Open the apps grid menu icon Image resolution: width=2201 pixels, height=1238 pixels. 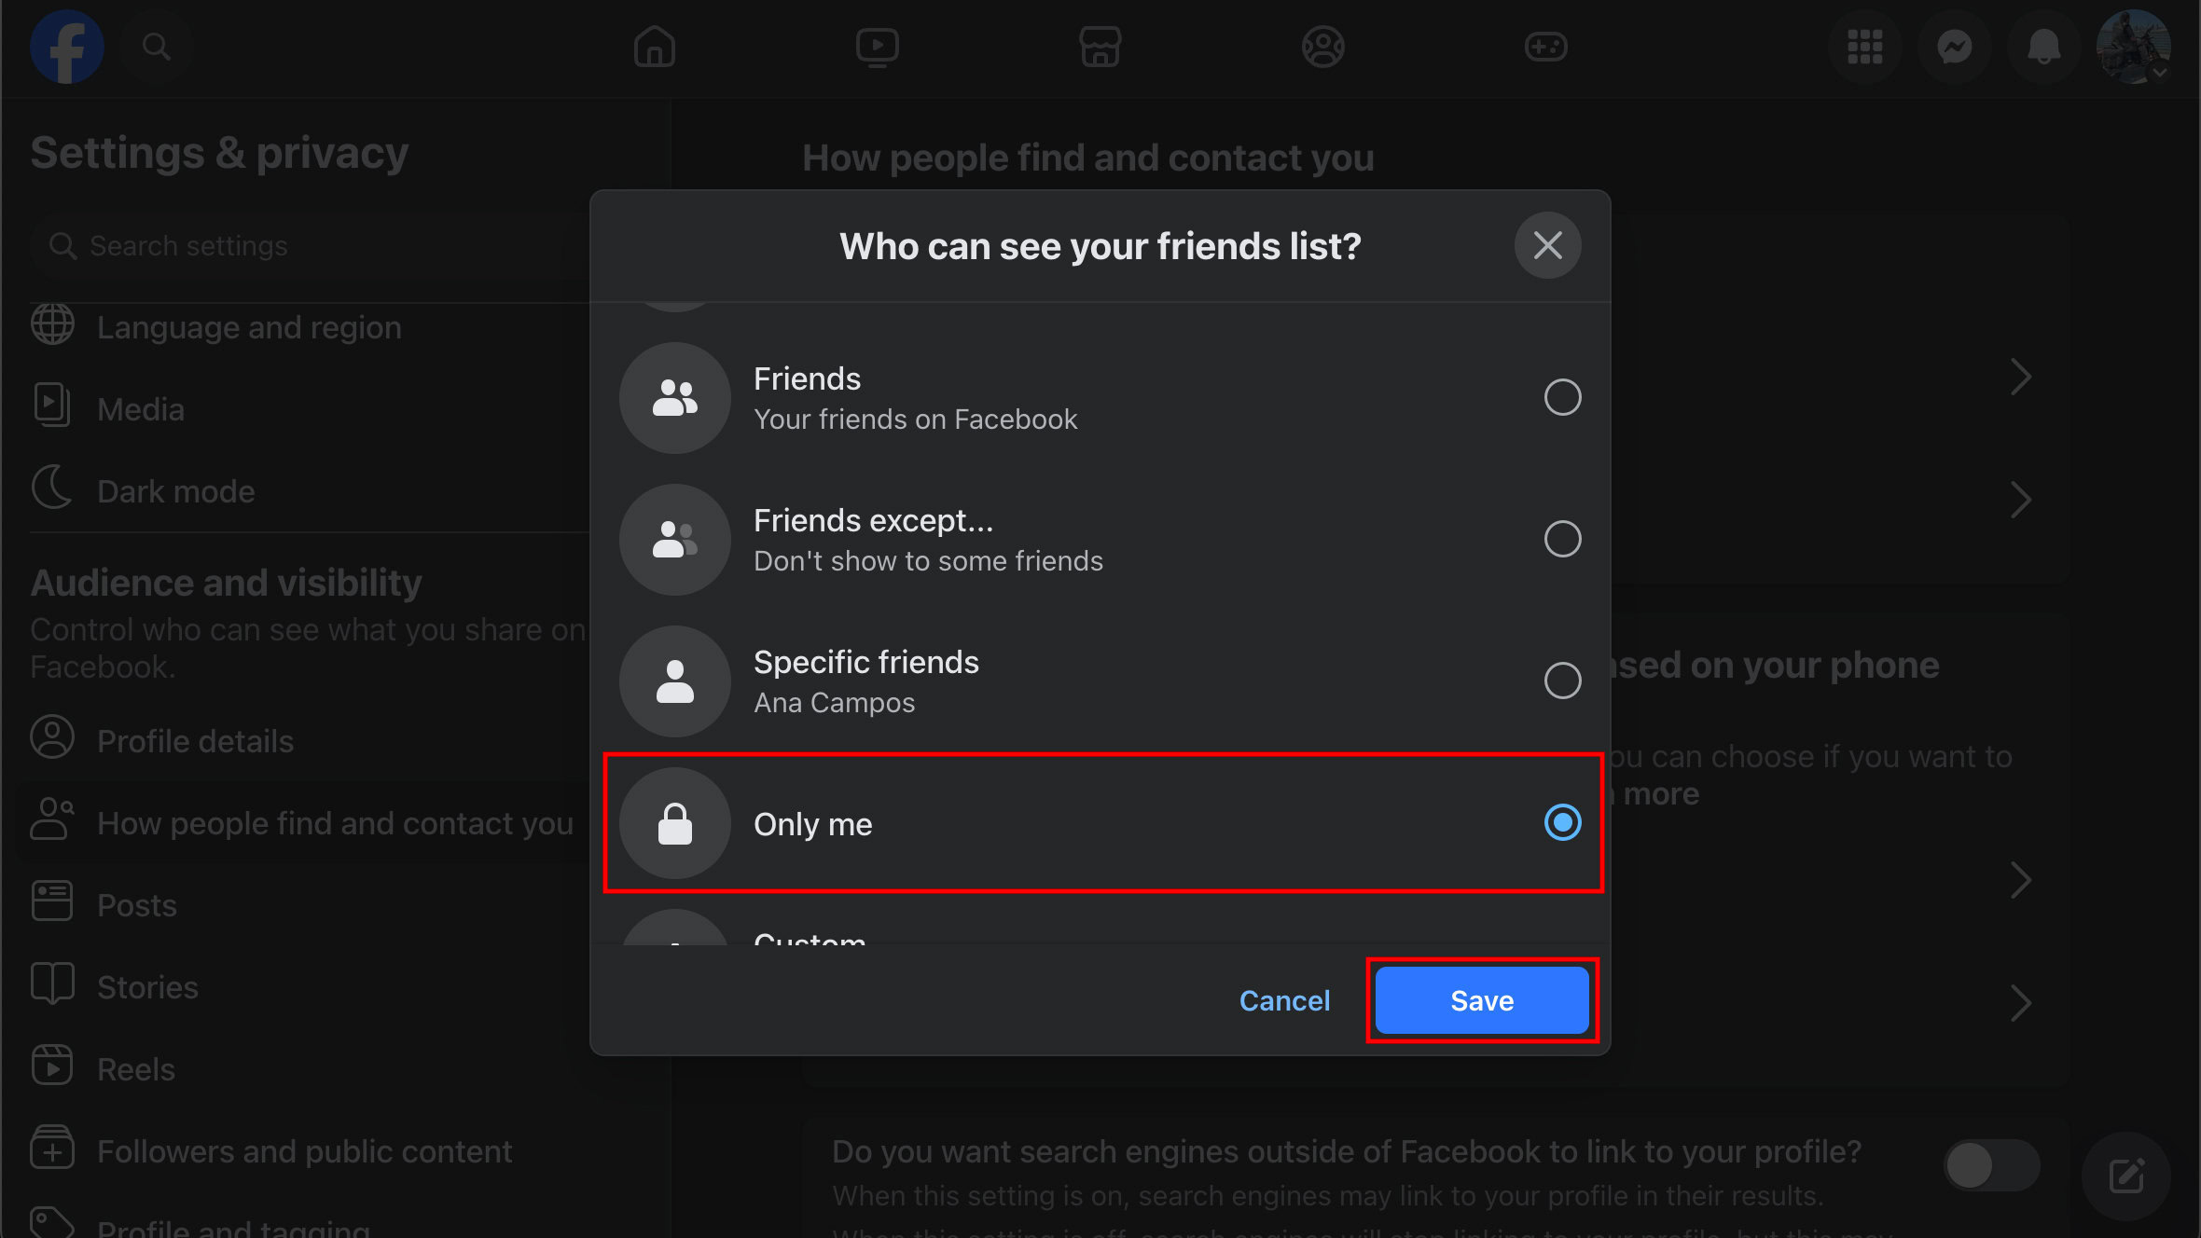click(1864, 47)
